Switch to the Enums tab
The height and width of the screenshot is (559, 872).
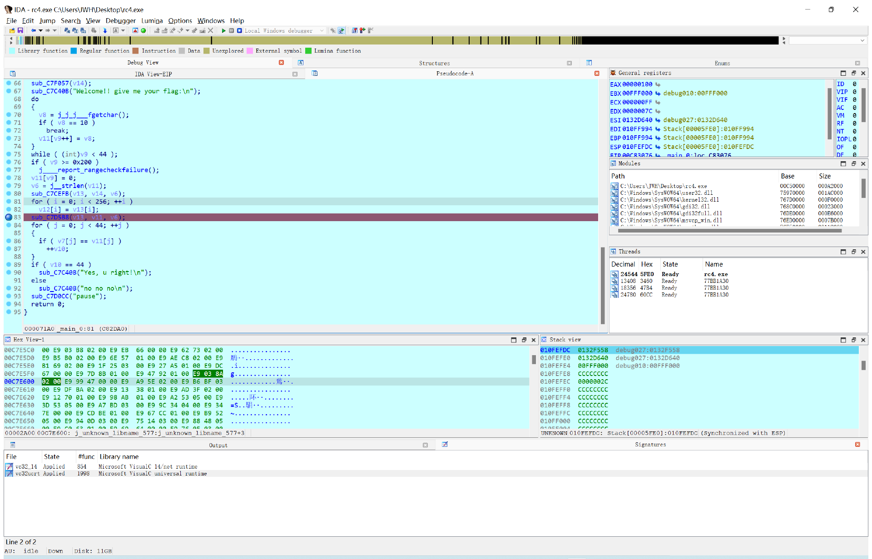point(722,63)
